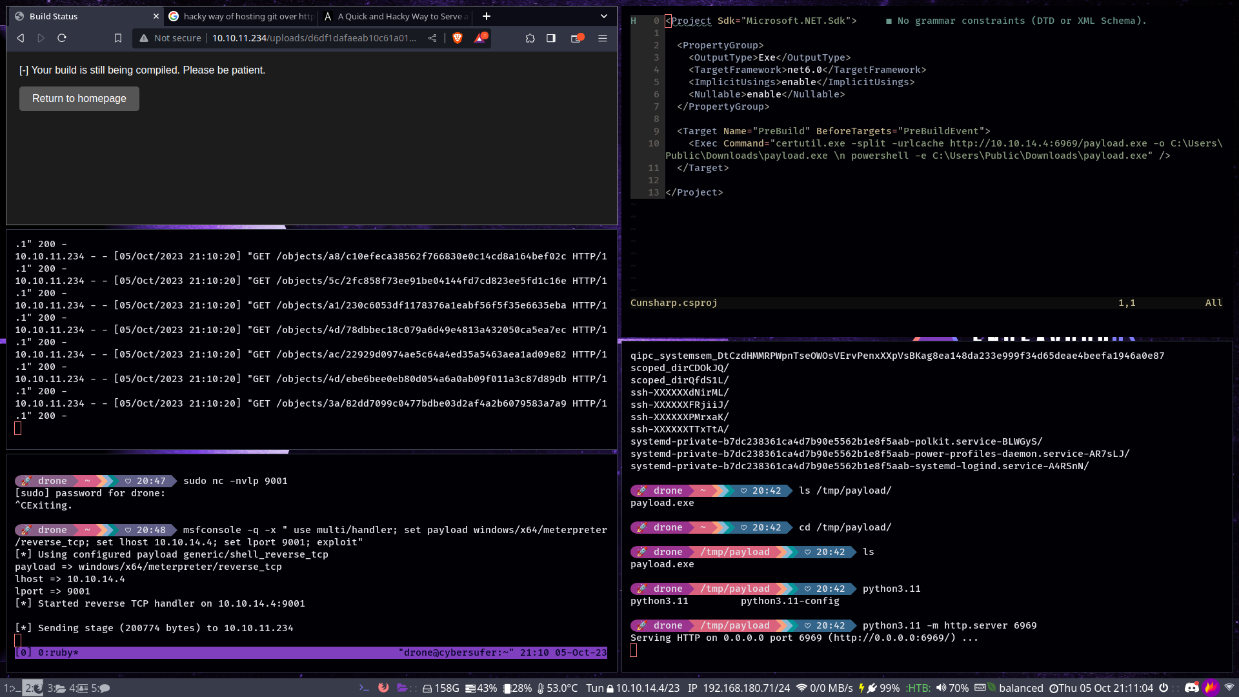
Task: Open Brave Shields lion icon
Action: coord(458,38)
